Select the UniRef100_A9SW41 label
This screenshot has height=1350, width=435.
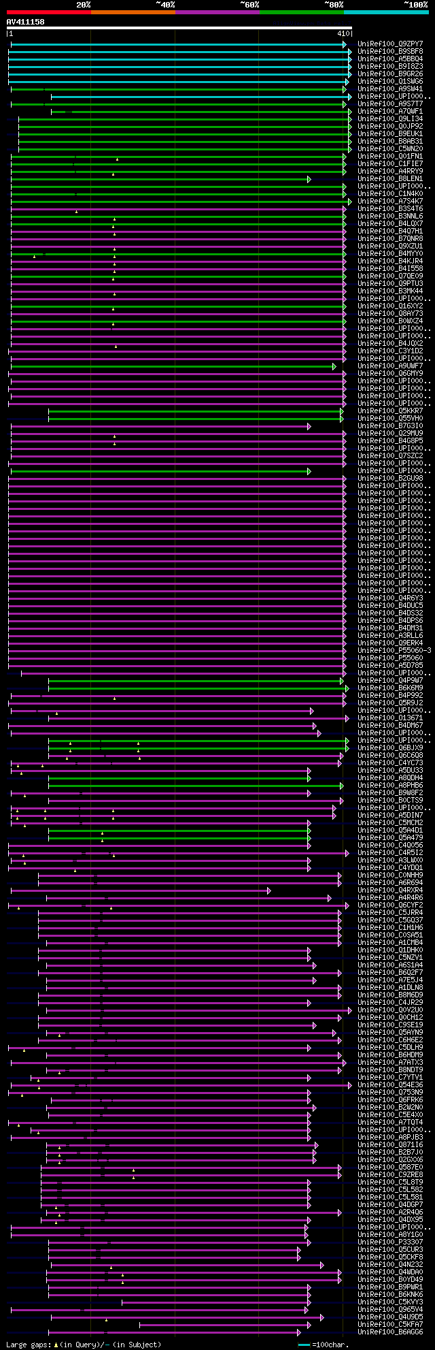(x=390, y=89)
